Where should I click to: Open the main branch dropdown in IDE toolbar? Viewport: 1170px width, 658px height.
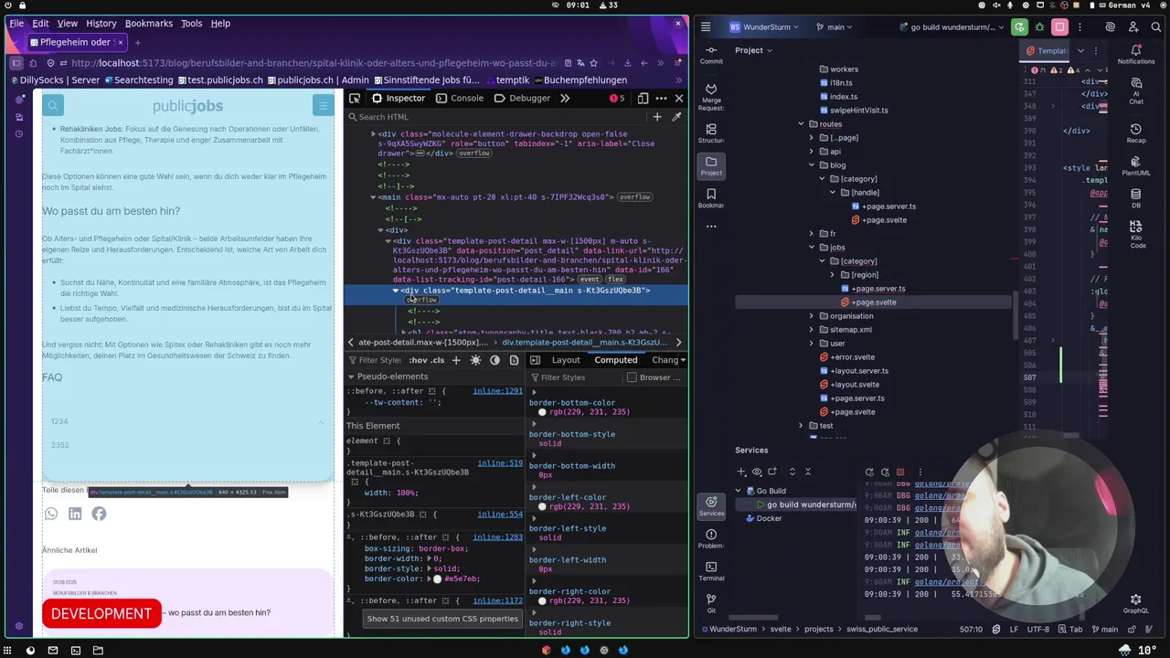pos(832,27)
